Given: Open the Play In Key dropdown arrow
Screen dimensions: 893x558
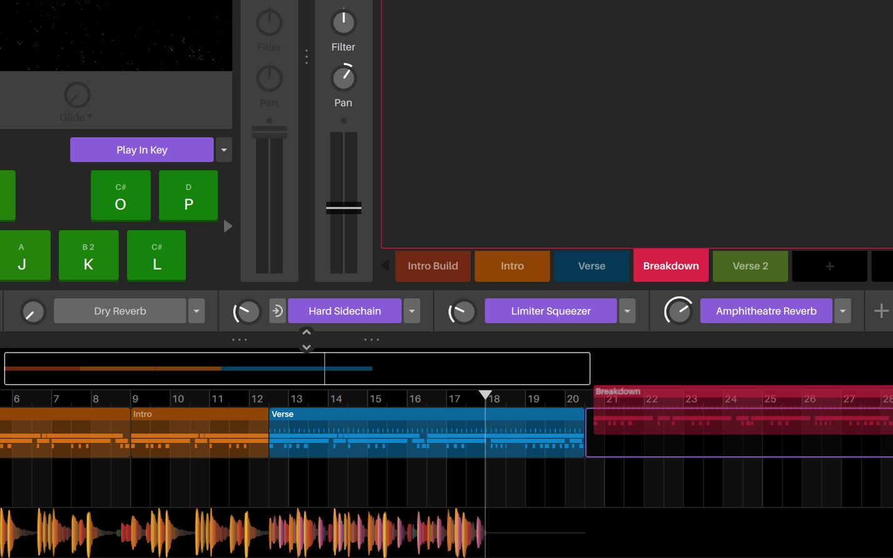Looking at the screenshot, I should tap(224, 150).
